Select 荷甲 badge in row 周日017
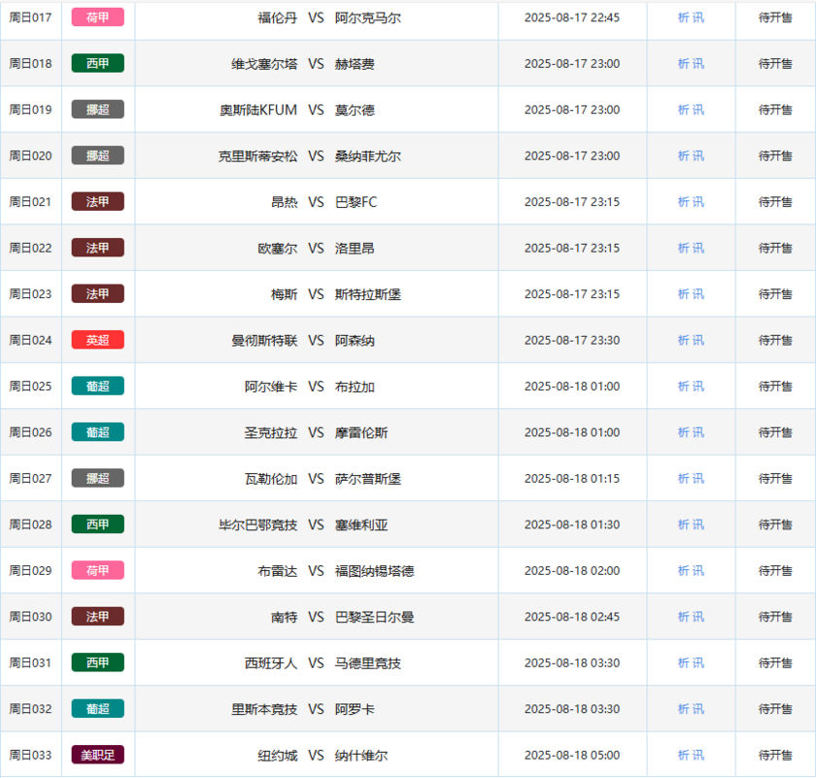 [97, 17]
